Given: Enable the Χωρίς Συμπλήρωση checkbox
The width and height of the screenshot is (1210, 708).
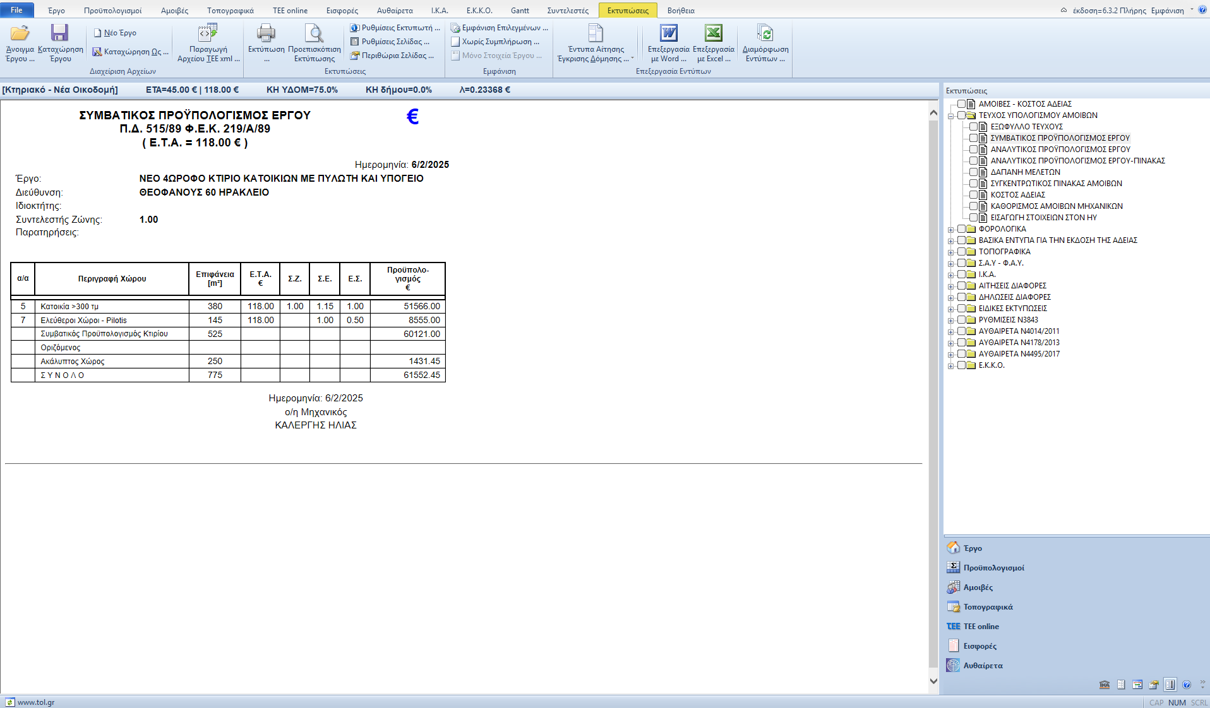Looking at the screenshot, I should click(455, 42).
